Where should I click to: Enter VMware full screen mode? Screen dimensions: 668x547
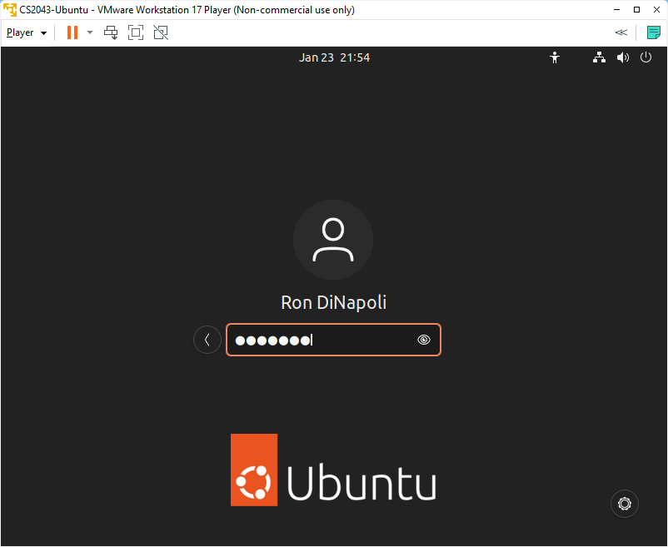(136, 32)
